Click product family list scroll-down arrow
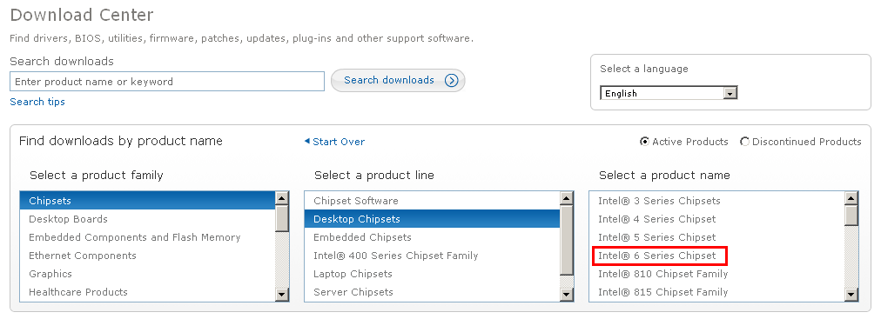This screenshot has height=319, width=881. 282,294
